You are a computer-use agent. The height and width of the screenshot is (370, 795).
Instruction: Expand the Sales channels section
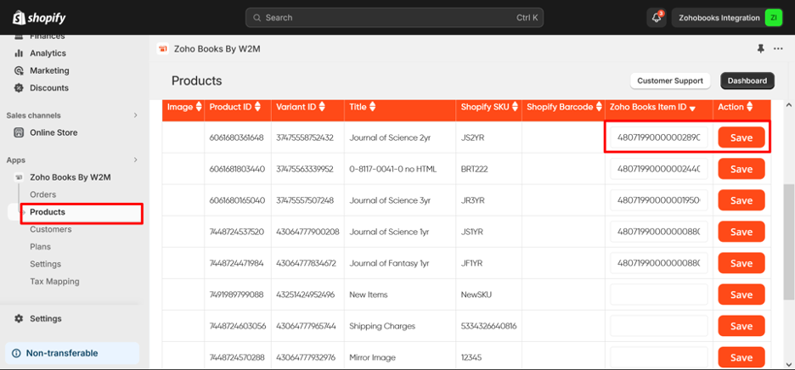coord(135,115)
